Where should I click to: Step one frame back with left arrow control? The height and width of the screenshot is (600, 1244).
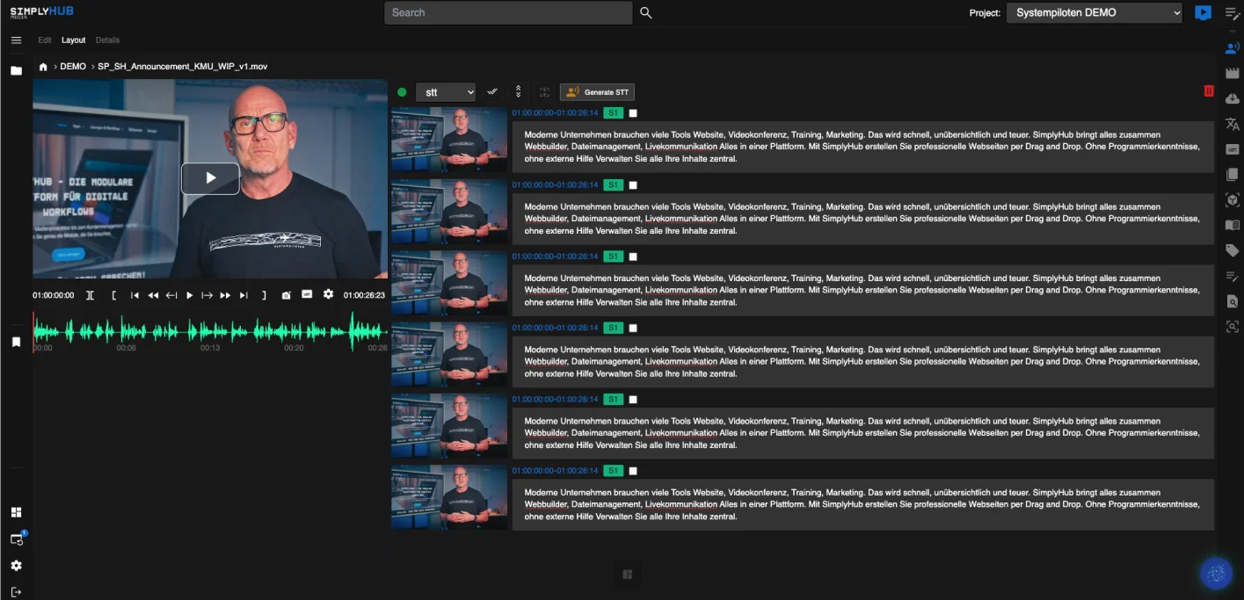(x=171, y=295)
